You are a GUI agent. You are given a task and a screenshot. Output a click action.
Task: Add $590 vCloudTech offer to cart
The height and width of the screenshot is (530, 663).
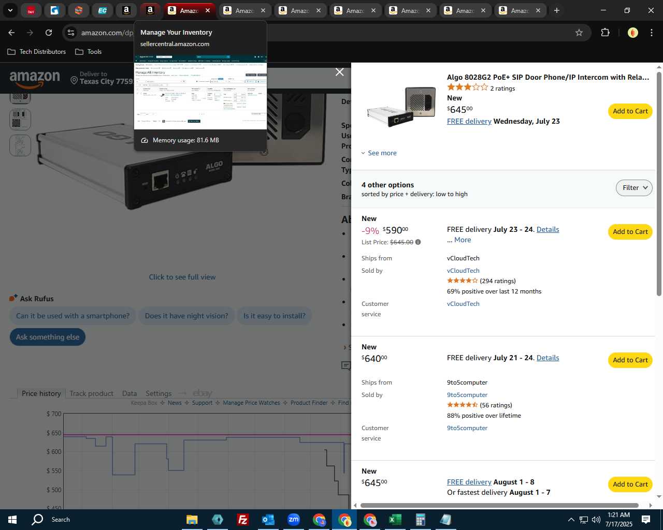(x=630, y=232)
